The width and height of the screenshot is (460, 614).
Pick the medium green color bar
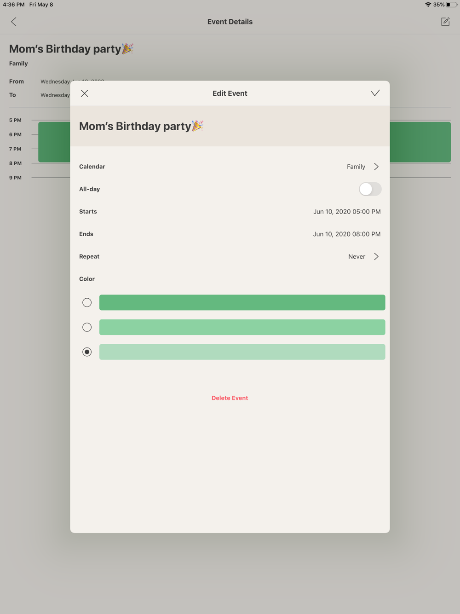coord(242,327)
